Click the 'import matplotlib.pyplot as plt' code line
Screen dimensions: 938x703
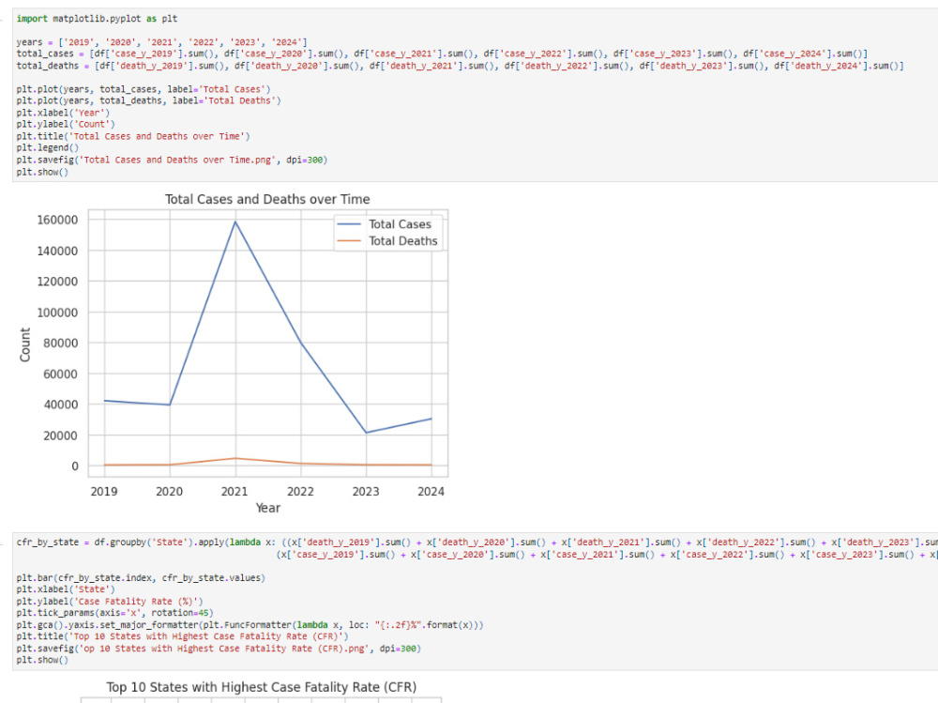(x=97, y=19)
